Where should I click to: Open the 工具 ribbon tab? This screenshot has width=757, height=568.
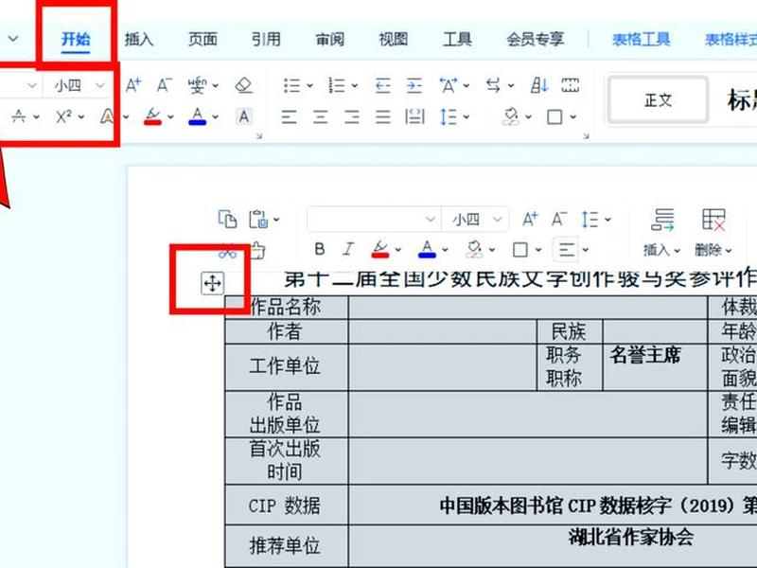pos(457,39)
